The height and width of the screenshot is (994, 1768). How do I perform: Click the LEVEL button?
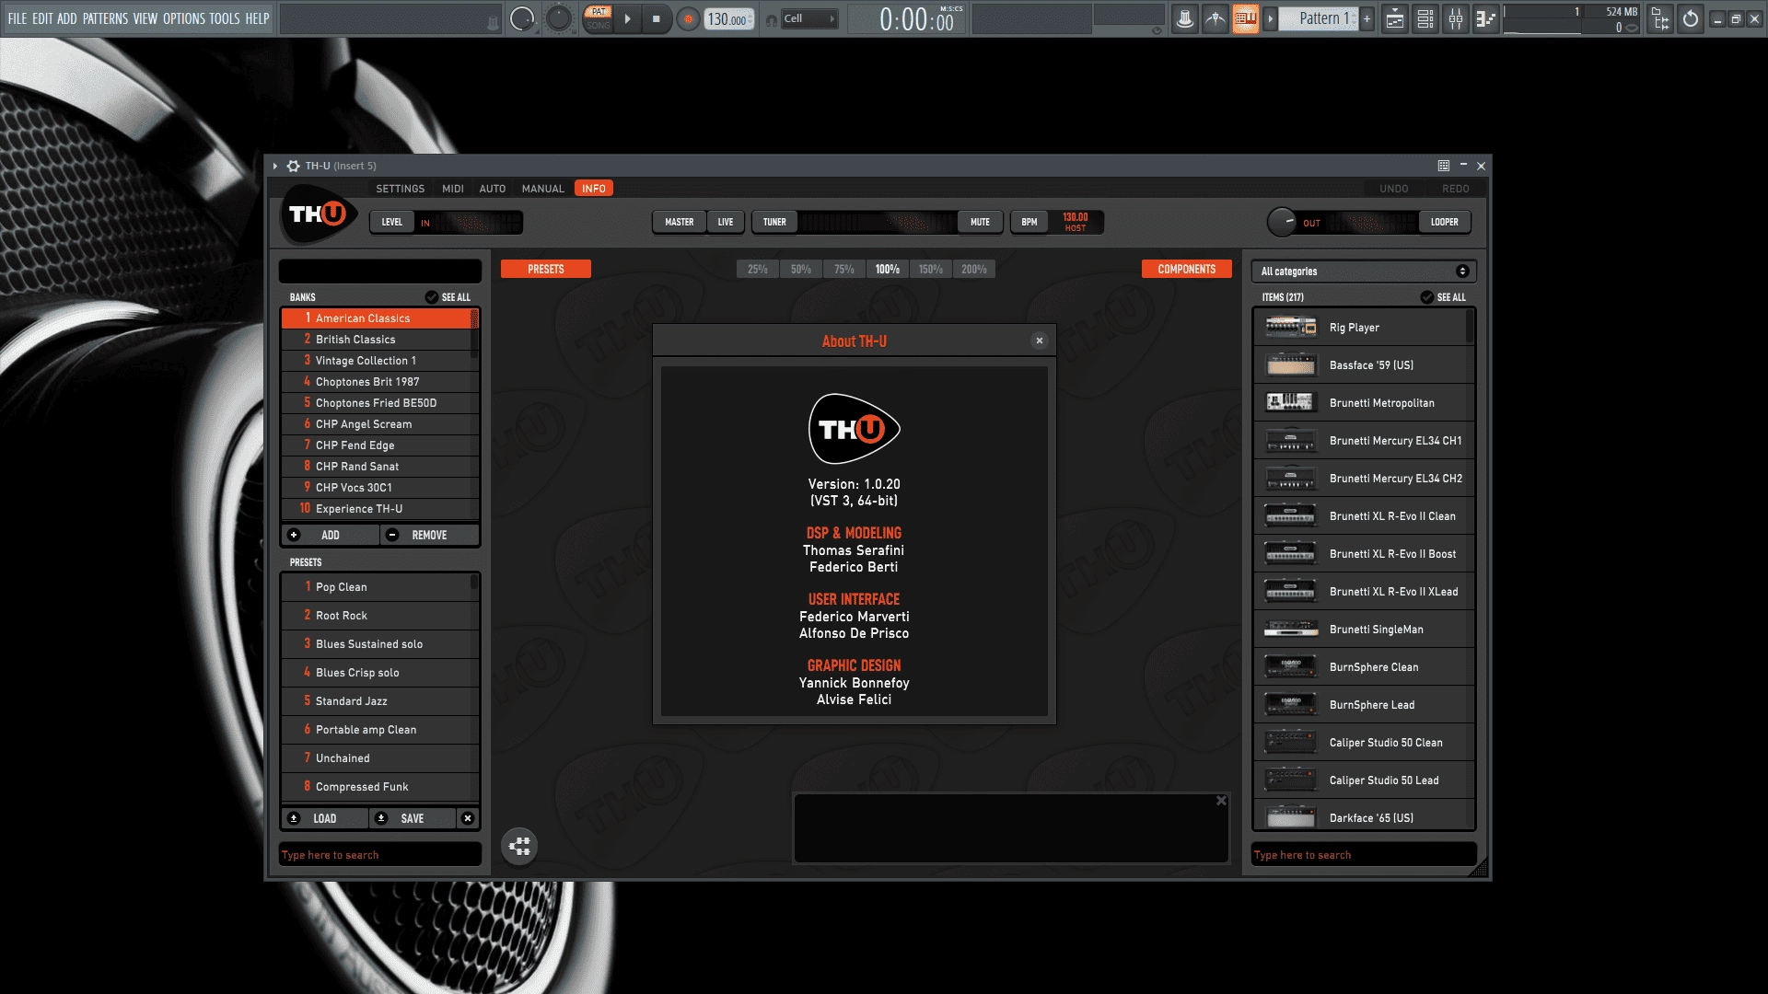[392, 222]
